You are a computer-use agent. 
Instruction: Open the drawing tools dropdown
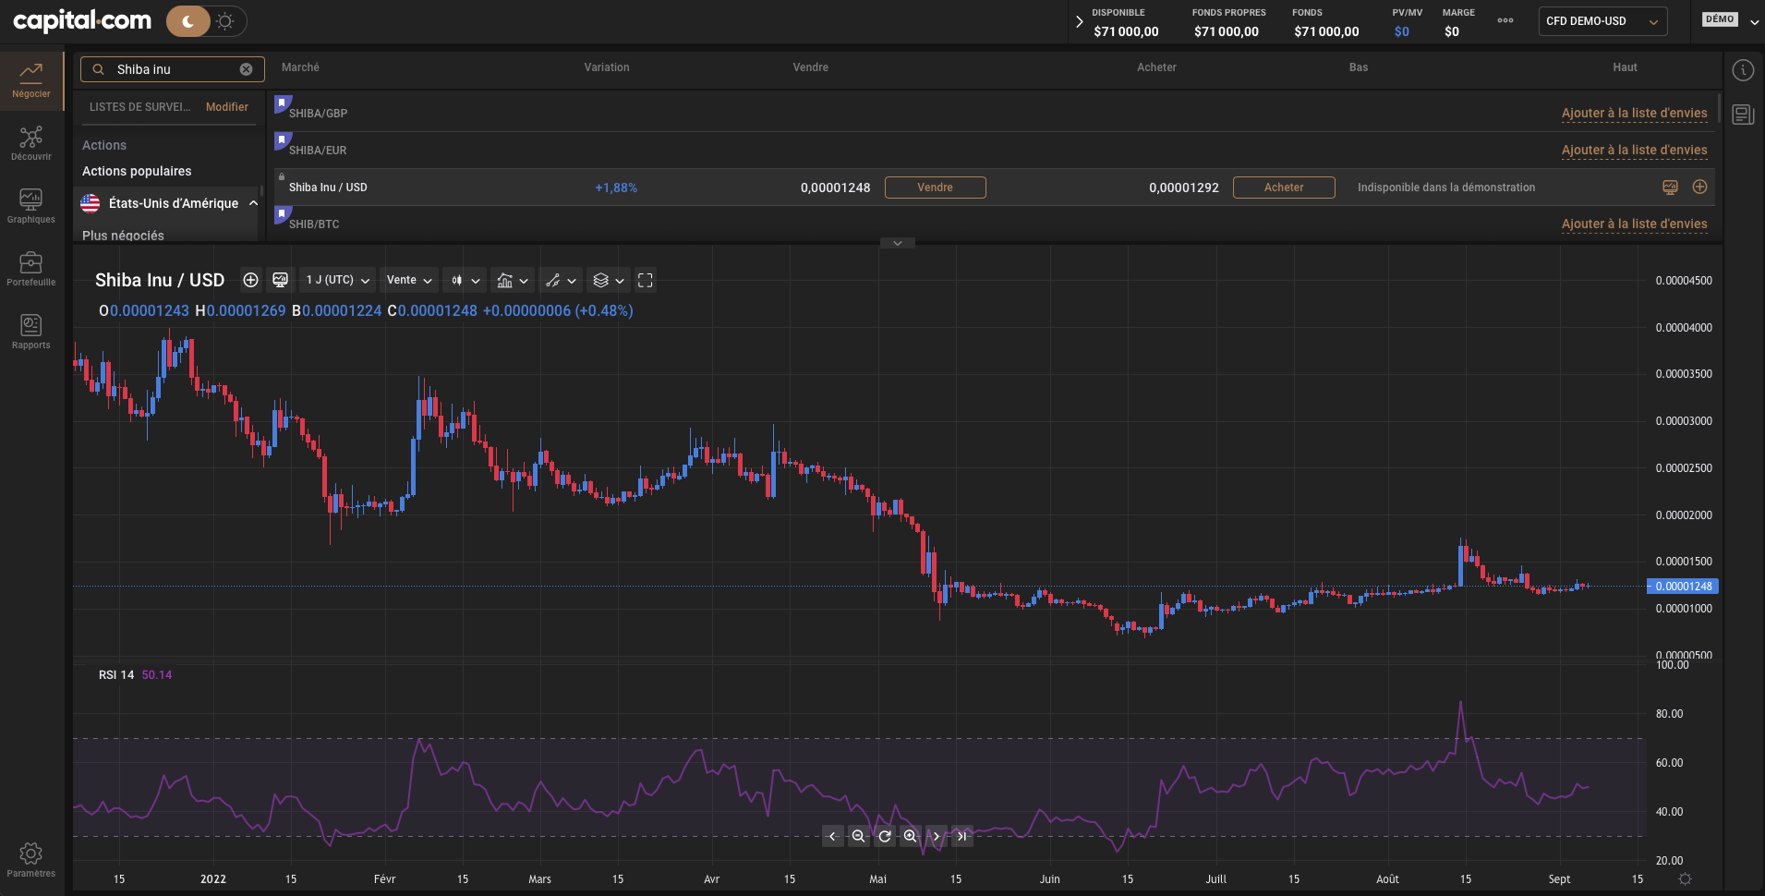[x=561, y=280]
